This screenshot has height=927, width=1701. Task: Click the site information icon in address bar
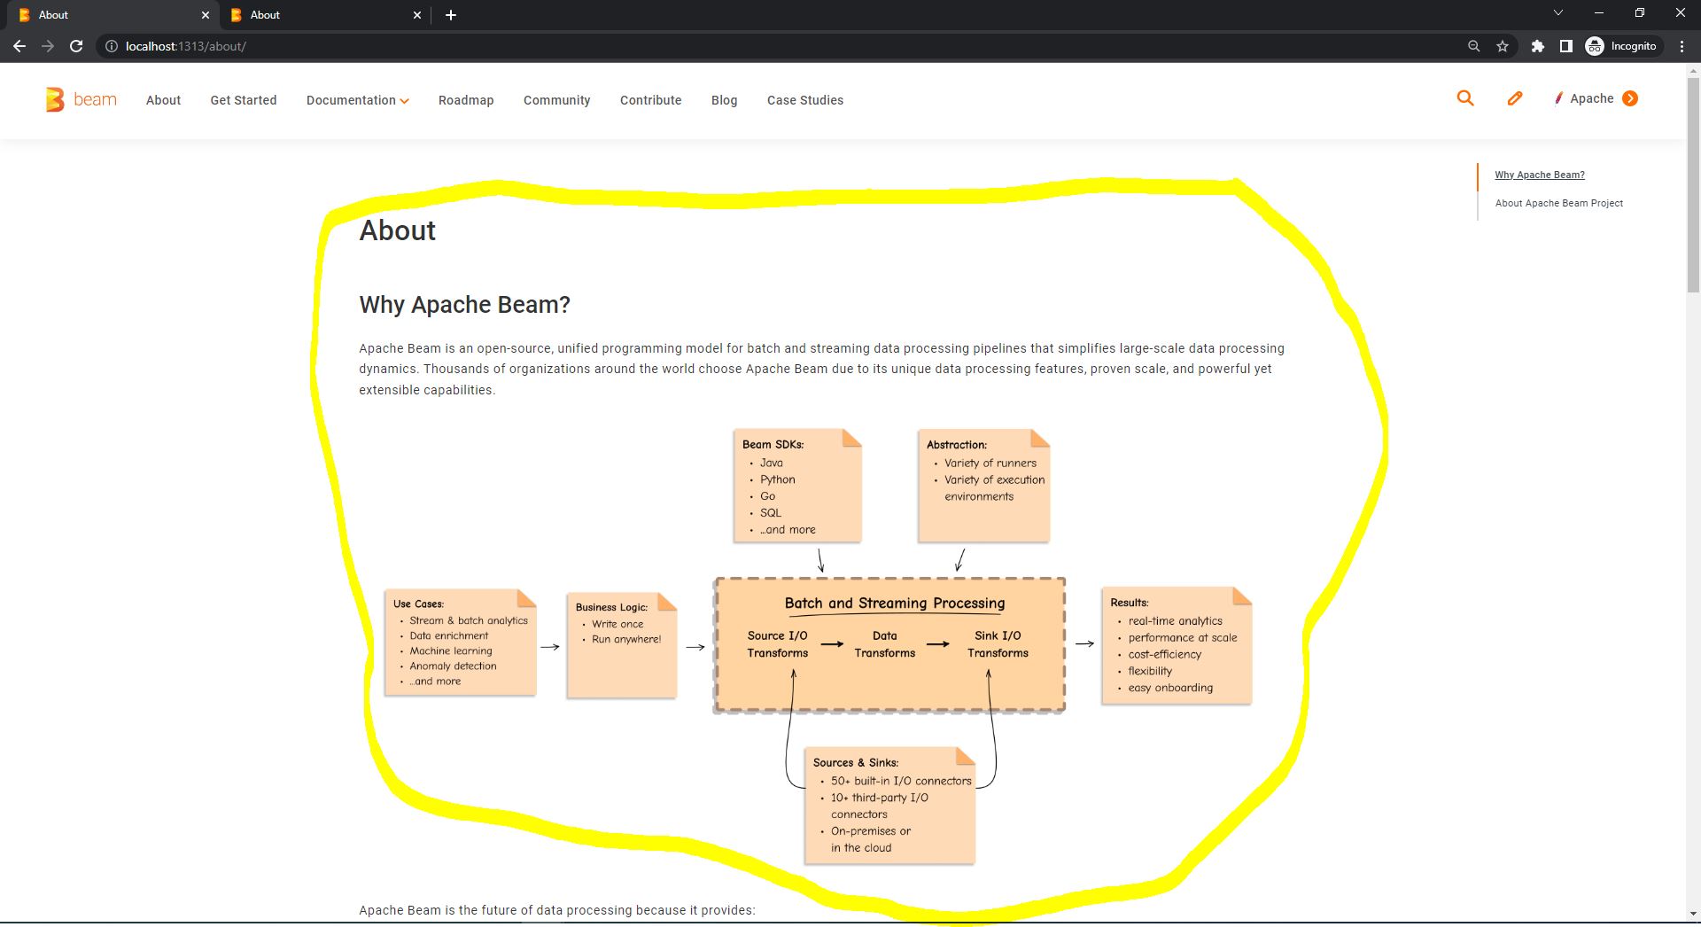pos(112,46)
